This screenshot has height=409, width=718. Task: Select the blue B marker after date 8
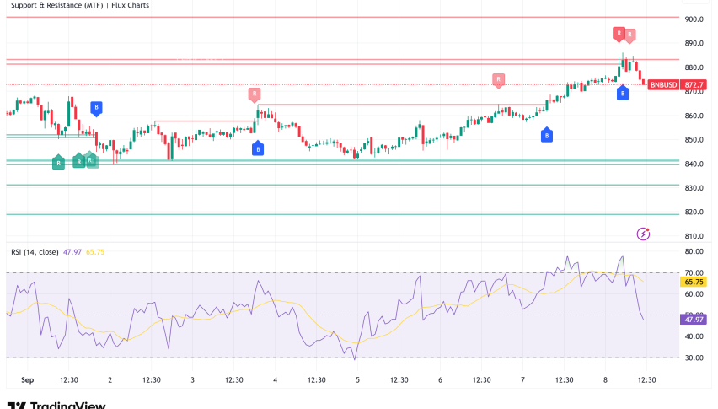pyautogui.click(x=622, y=93)
